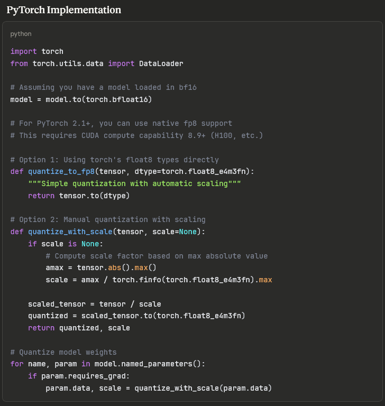Click line 'amax = tensor.abs().max()'
385x406 pixels.
(101, 267)
